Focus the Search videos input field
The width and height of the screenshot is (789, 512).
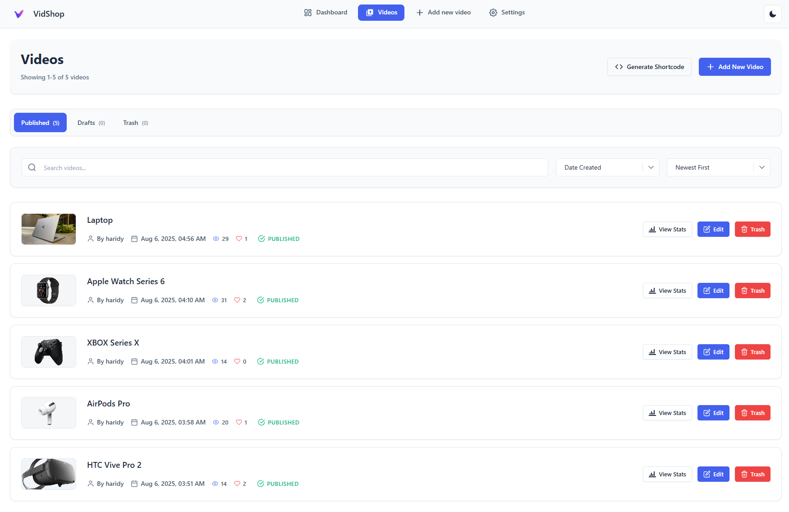coord(293,167)
